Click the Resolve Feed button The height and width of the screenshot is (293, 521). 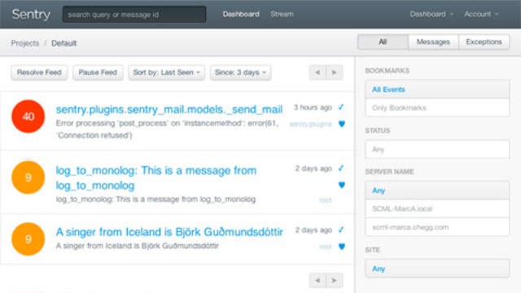39,72
